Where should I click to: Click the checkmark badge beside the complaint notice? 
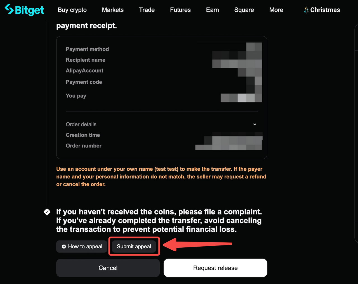pyautogui.click(x=47, y=212)
